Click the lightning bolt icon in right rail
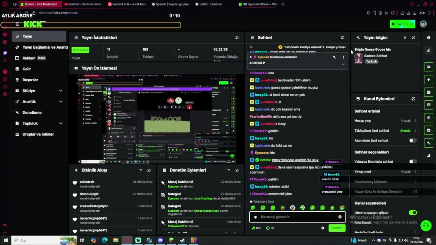 click(429, 80)
